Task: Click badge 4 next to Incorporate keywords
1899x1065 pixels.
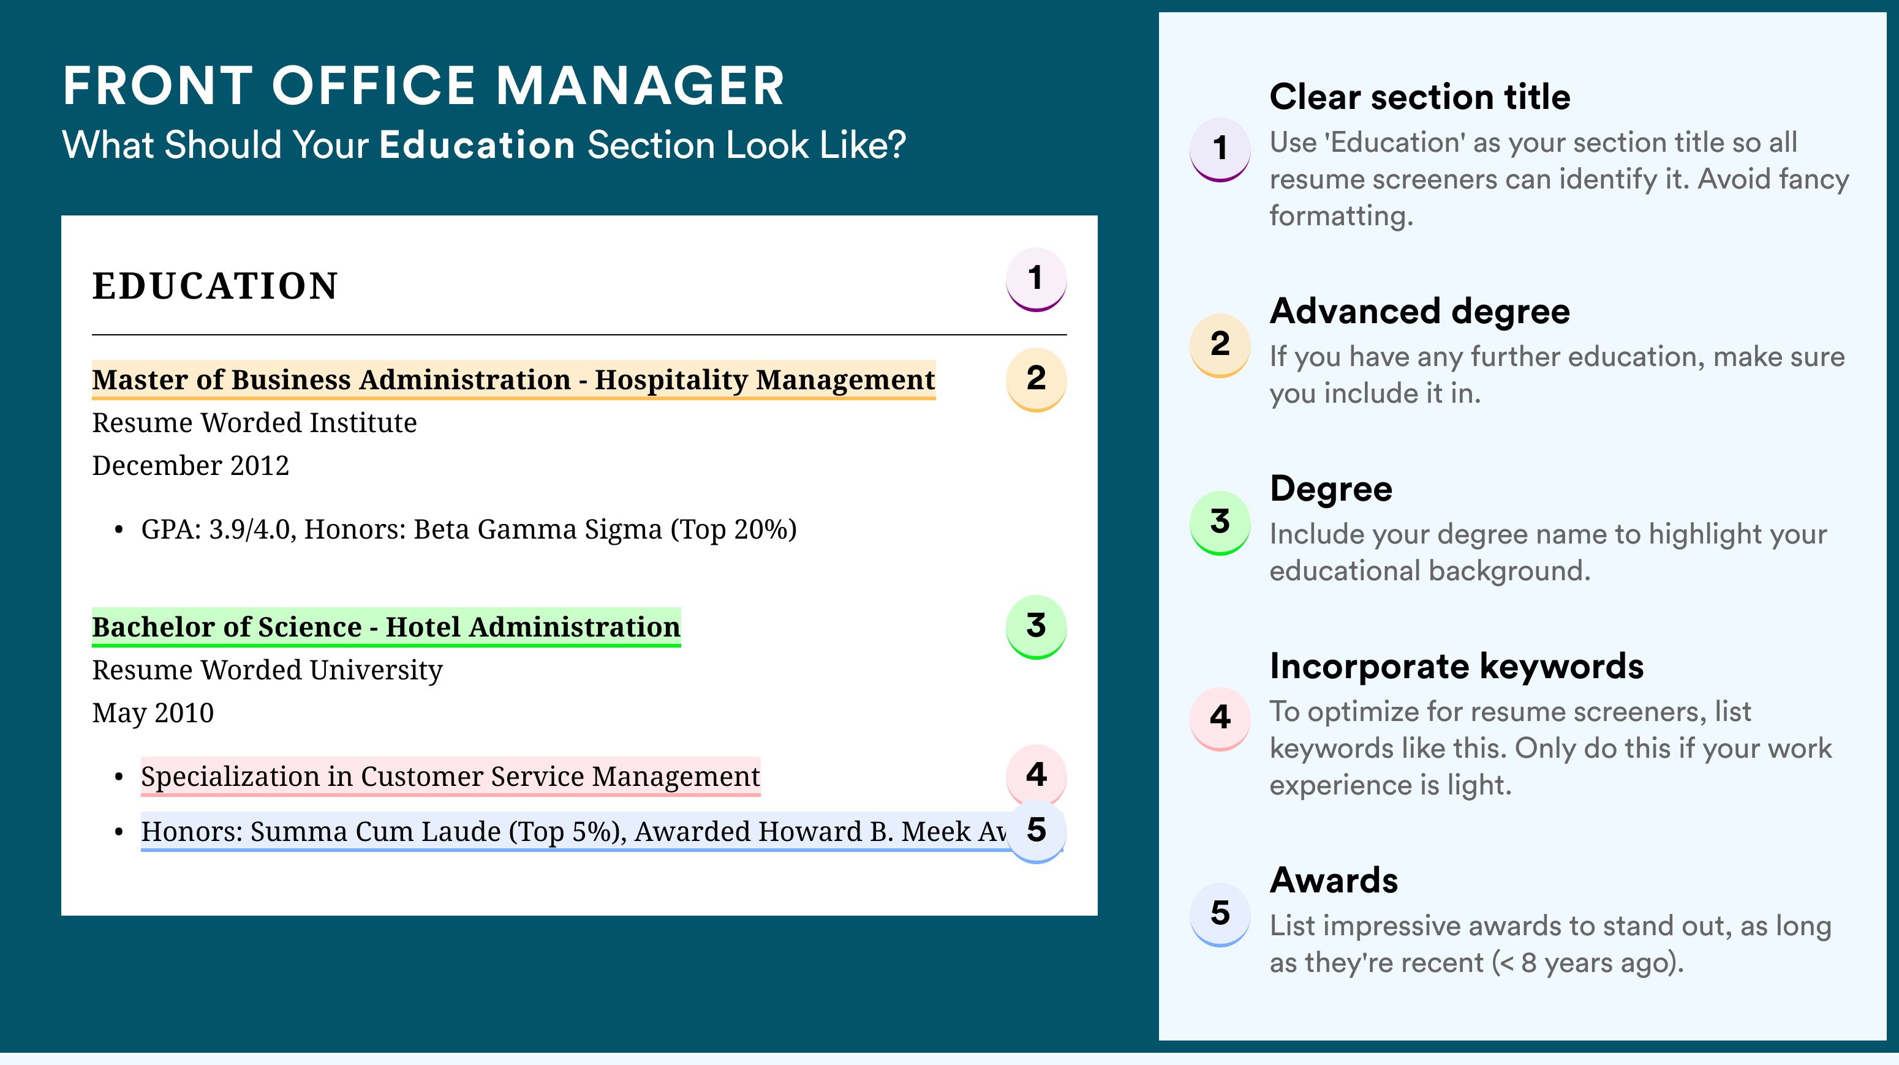Action: click(1220, 717)
